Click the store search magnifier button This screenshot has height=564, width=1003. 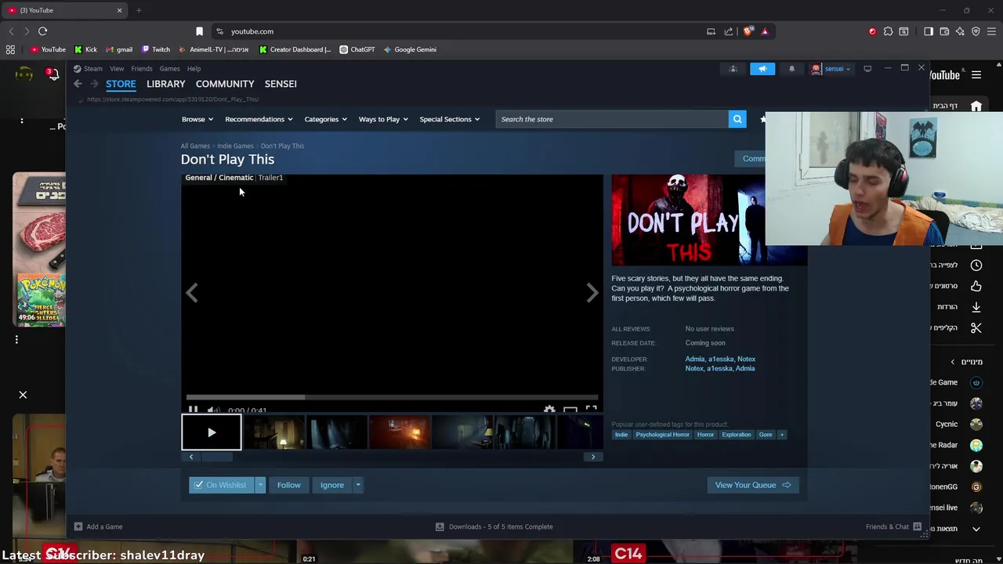tap(737, 119)
